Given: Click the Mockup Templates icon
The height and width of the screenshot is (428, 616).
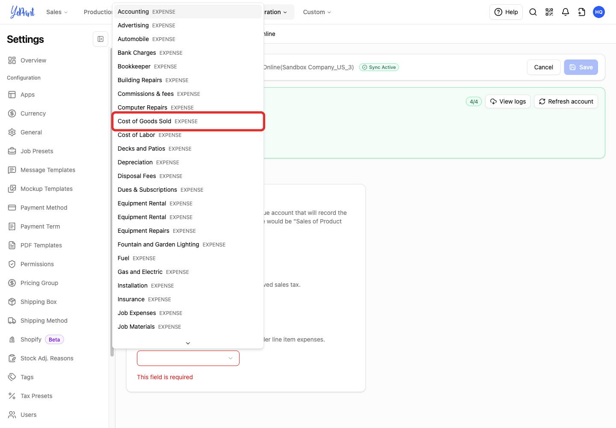Looking at the screenshot, I should click(12, 189).
